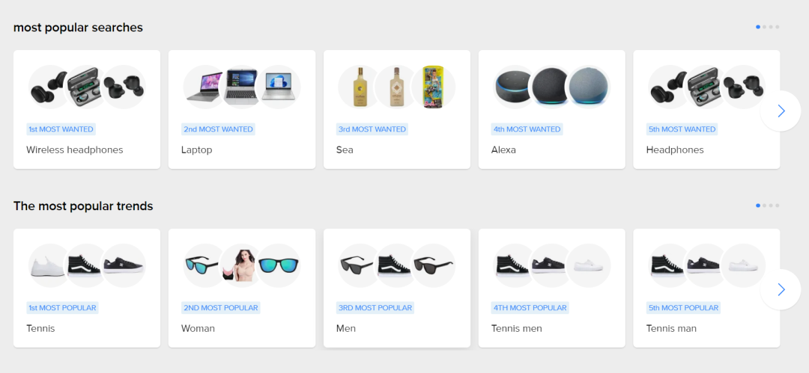Click the 5th most wanted Headphones card
This screenshot has width=809, height=373.
coord(706,109)
